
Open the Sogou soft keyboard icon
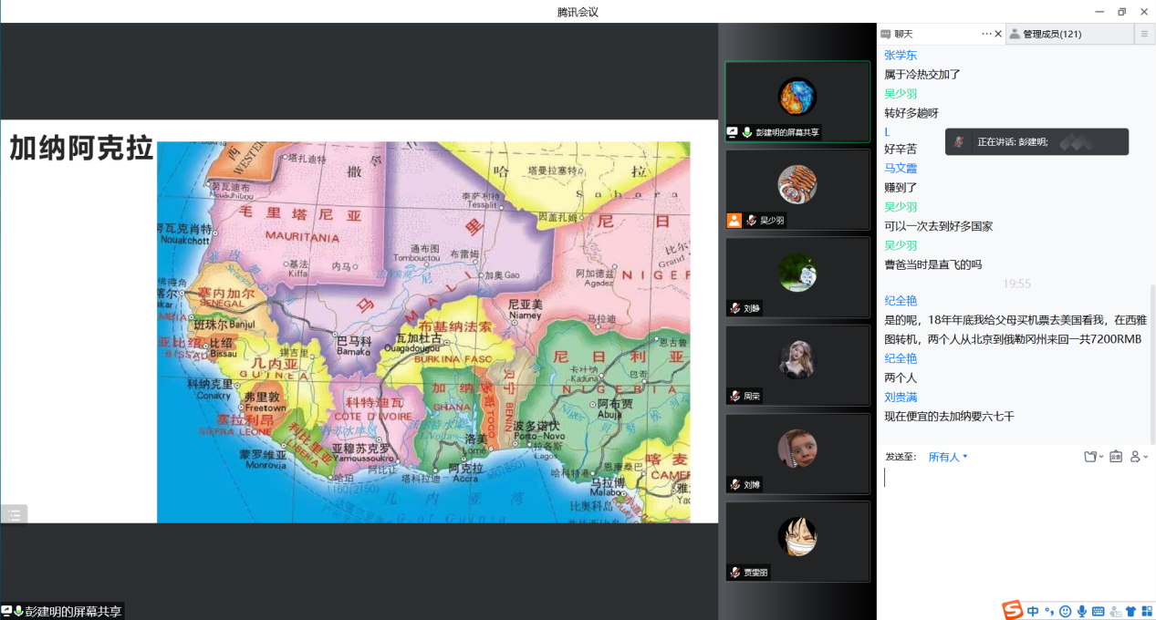[1098, 611]
